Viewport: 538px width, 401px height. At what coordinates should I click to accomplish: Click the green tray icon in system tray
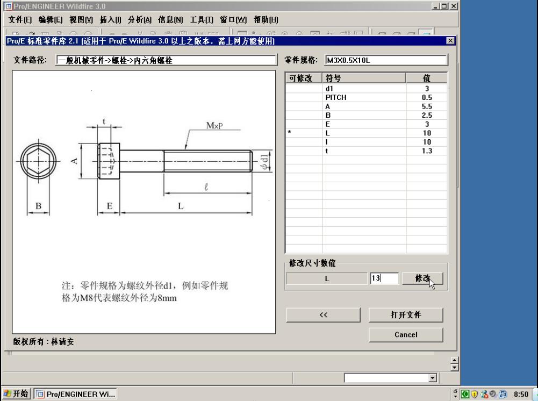465,394
